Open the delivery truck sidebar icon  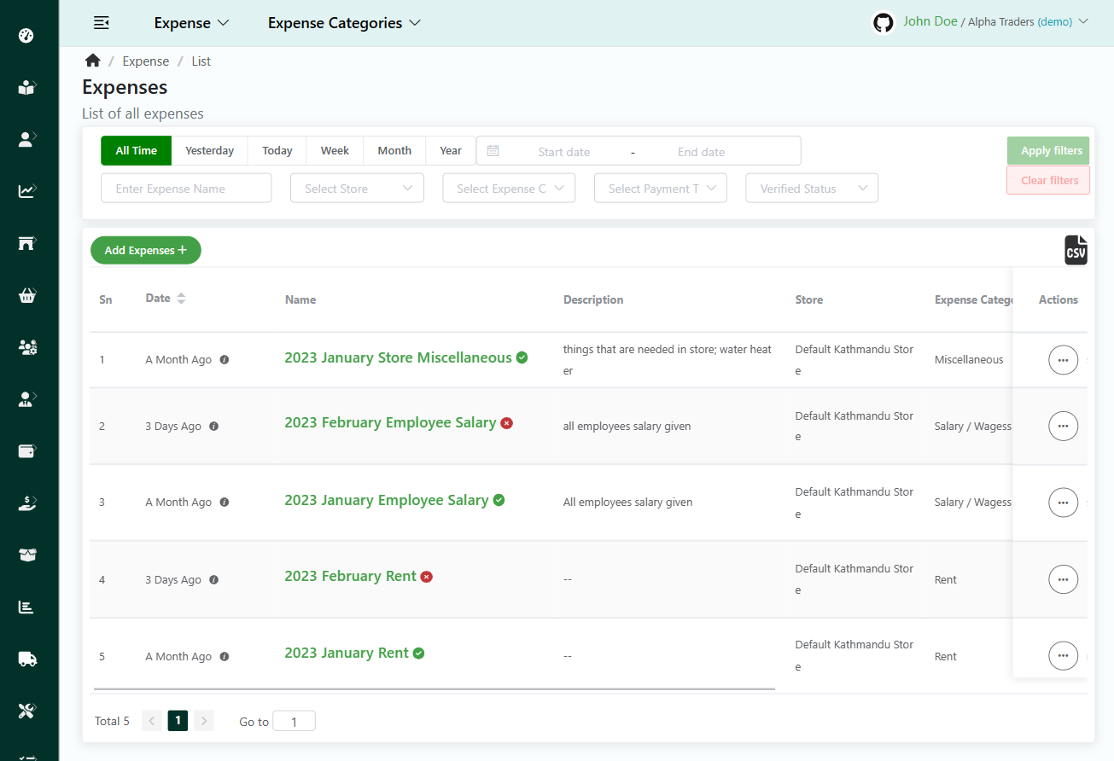coord(26,659)
